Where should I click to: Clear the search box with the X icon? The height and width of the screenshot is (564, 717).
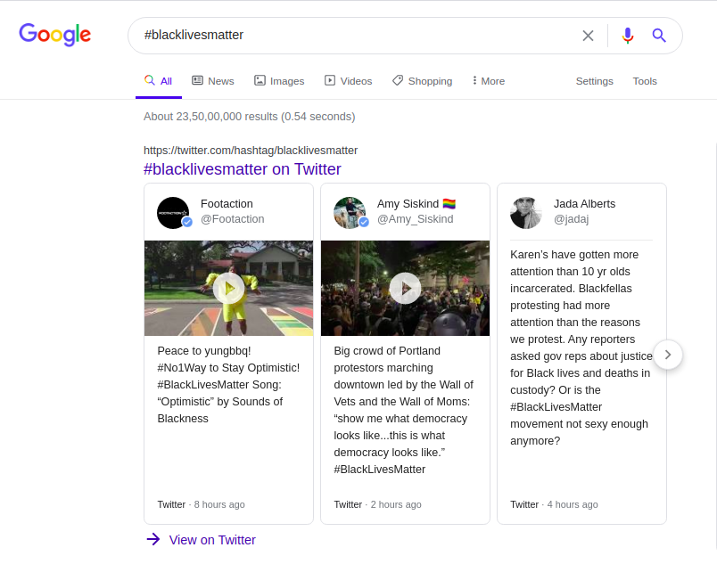[x=588, y=36]
